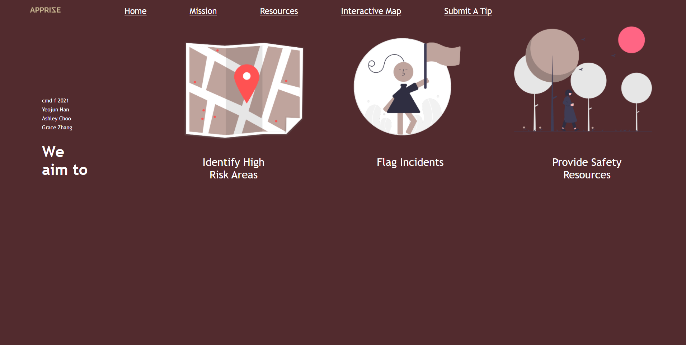Image resolution: width=686 pixels, height=345 pixels.
Task: Click the APPRISE logo
Action: tap(45, 10)
